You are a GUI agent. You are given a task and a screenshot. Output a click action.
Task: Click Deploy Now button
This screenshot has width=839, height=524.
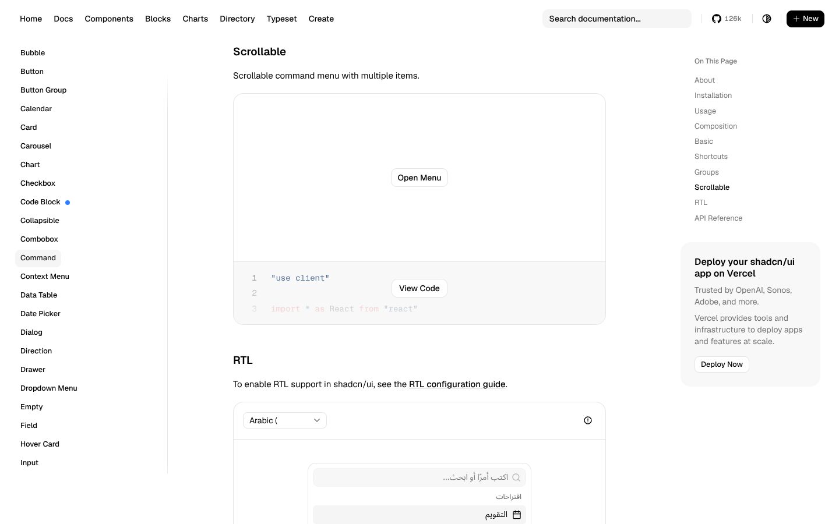pyautogui.click(x=722, y=364)
